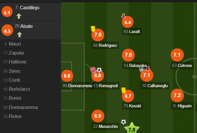Select Higuaín's 7.2 rating circle
The image size is (197, 133).
point(177,96)
